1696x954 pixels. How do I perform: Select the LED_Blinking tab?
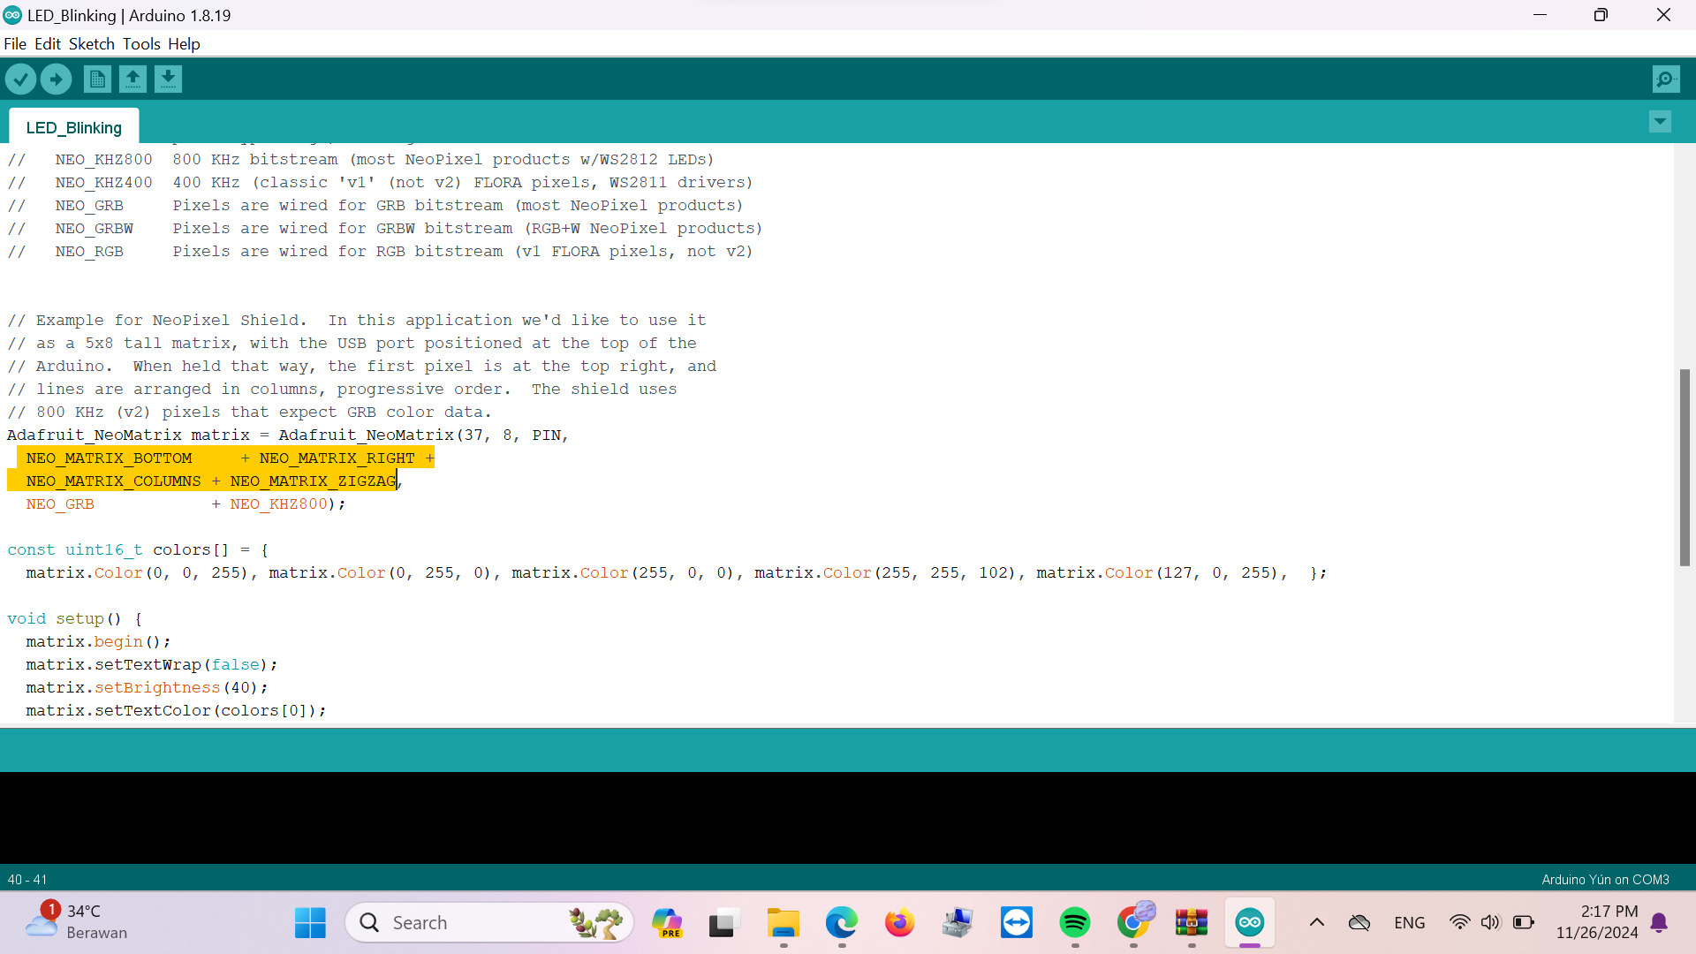(x=74, y=128)
